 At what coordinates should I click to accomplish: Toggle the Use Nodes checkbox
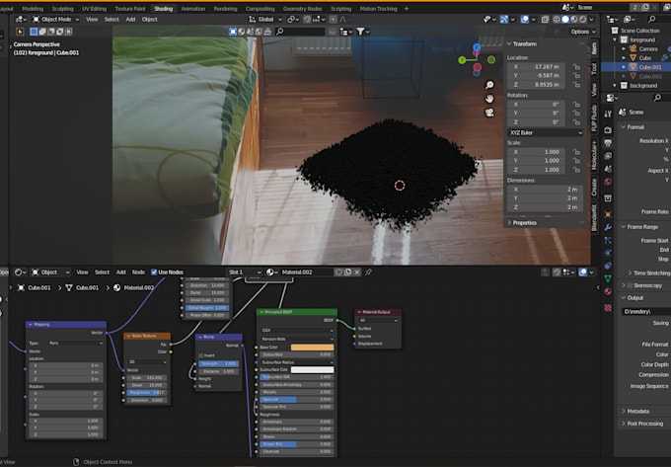154,272
